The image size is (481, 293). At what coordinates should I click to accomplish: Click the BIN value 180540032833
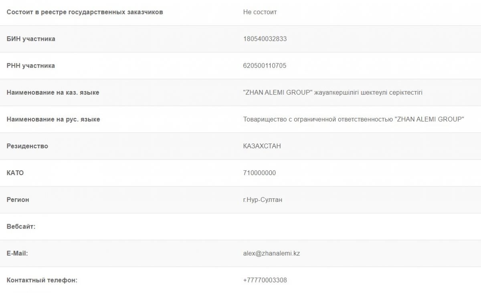point(265,39)
